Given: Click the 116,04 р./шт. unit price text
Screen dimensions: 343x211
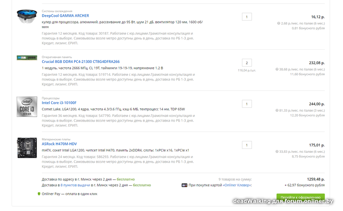Looking at the screenshot, I should tap(247, 70).
